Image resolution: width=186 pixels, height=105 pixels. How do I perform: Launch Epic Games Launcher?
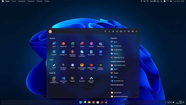(x=63, y=67)
